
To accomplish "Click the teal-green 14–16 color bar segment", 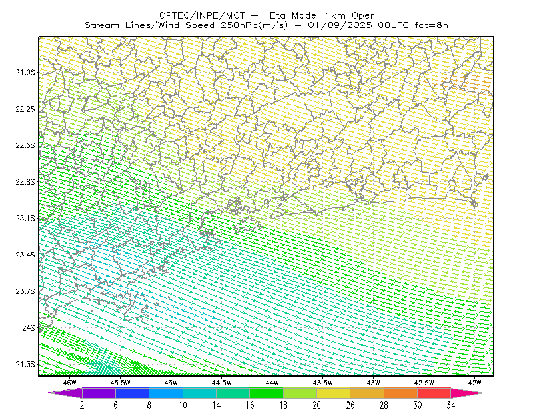I will pos(233,393).
